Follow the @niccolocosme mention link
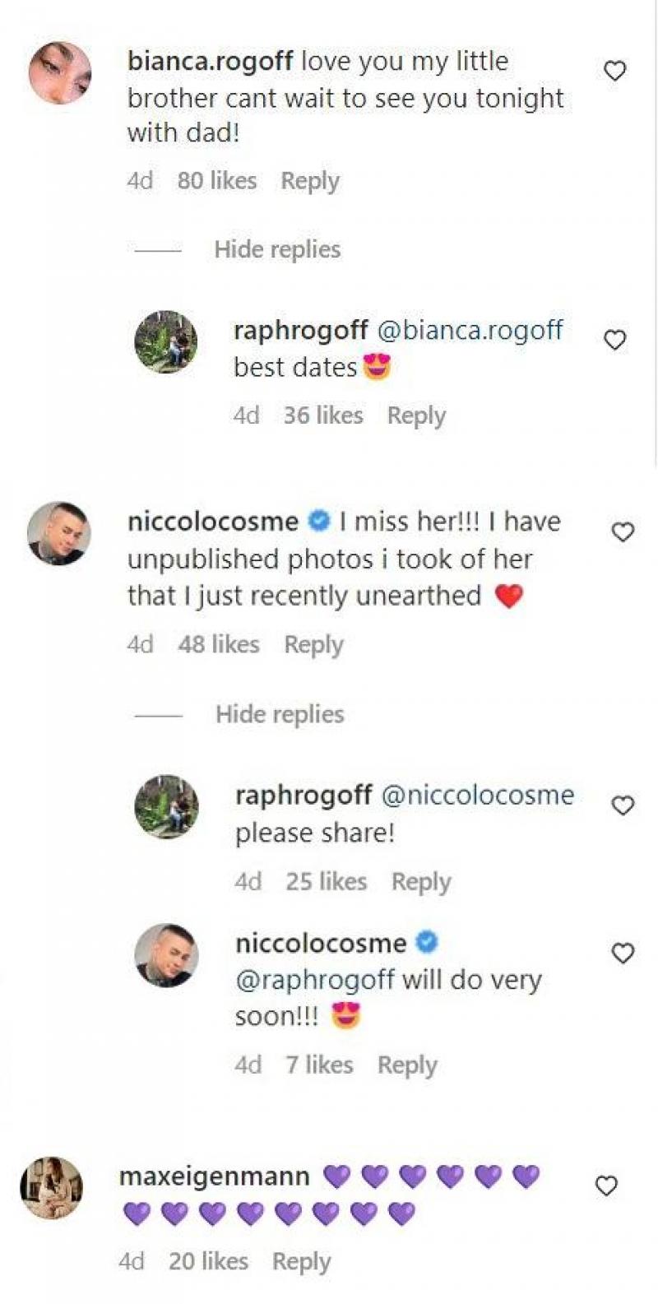 tap(478, 795)
